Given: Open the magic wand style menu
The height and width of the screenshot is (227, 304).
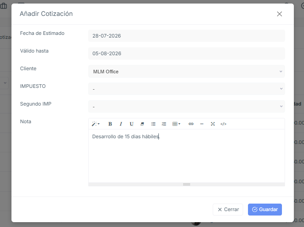Looking at the screenshot, I should click(96, 124).
